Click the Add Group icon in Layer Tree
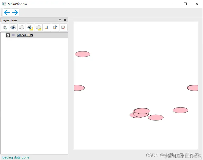203x160 pixels. tap(5, 27)
